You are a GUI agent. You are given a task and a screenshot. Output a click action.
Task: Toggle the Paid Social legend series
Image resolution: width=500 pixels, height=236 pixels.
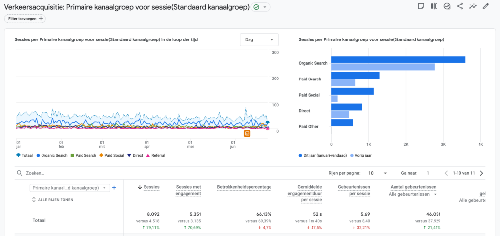(112, 156)
